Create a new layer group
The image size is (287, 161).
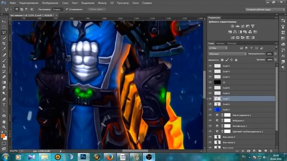(x=260, y=151)
